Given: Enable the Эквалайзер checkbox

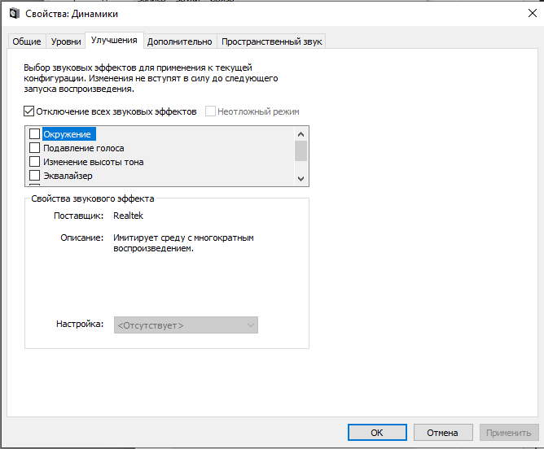Looking at the screenshot, I should click(34, 176).
